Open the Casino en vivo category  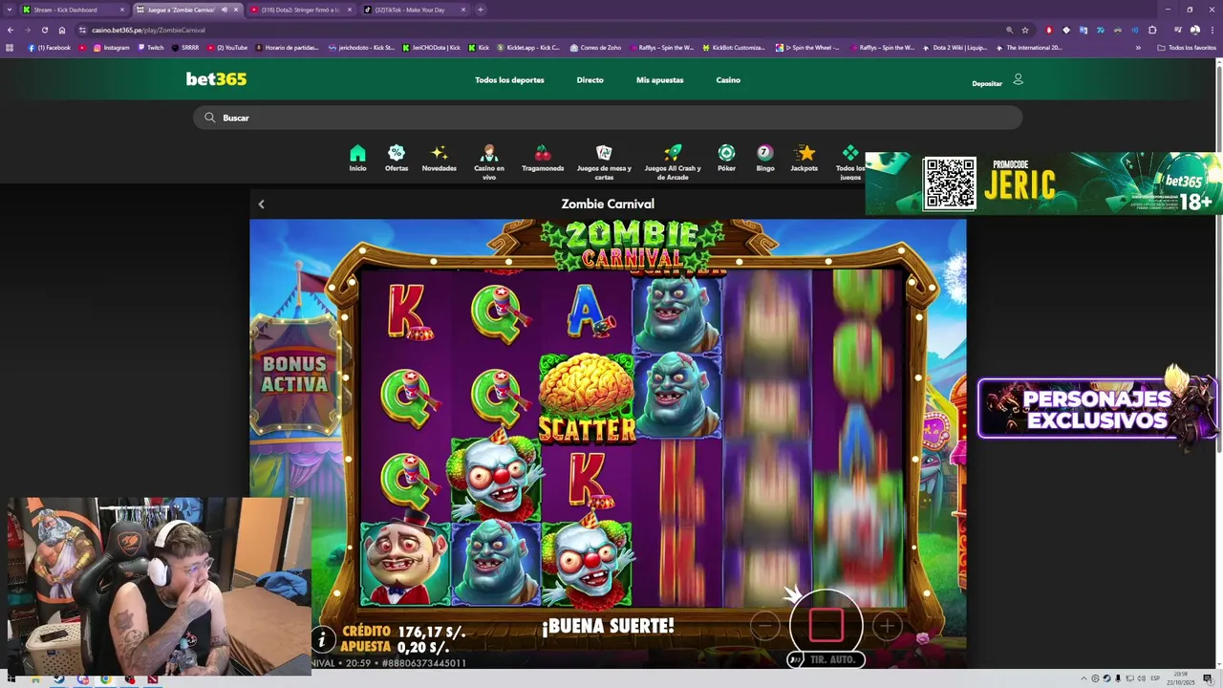(x=489, y=162)
